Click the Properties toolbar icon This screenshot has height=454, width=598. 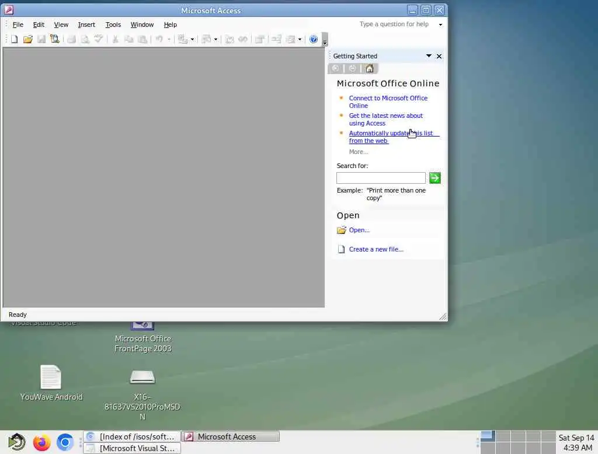(260, 39)
